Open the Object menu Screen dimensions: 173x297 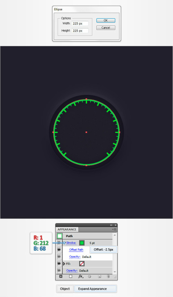point(65,289)
